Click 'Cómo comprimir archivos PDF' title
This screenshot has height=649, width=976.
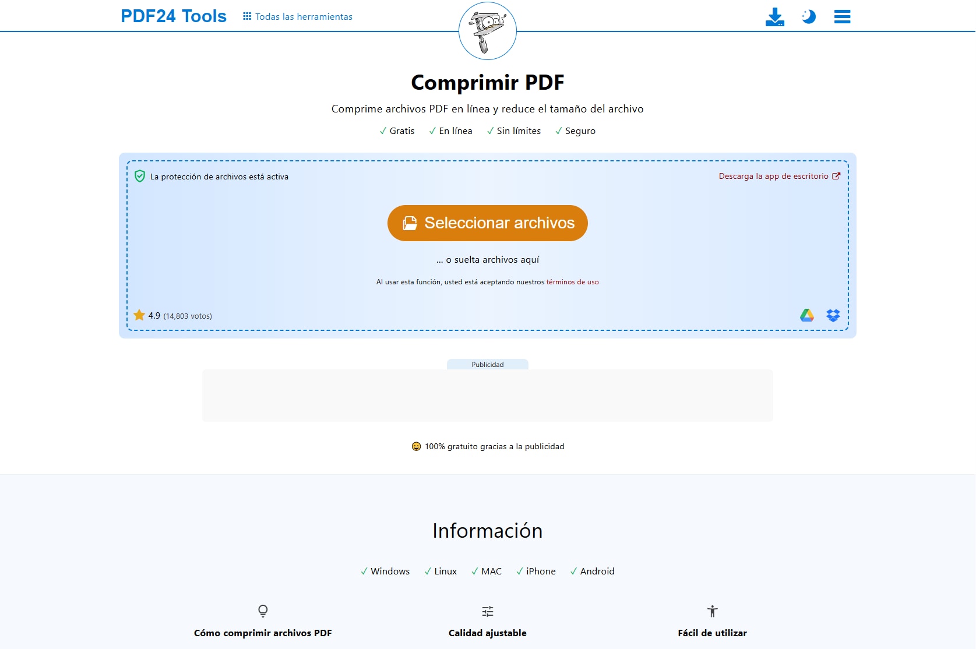point(263,633)
